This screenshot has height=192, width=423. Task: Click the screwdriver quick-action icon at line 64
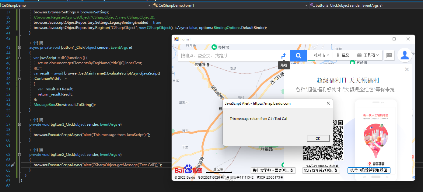(13, 165)
